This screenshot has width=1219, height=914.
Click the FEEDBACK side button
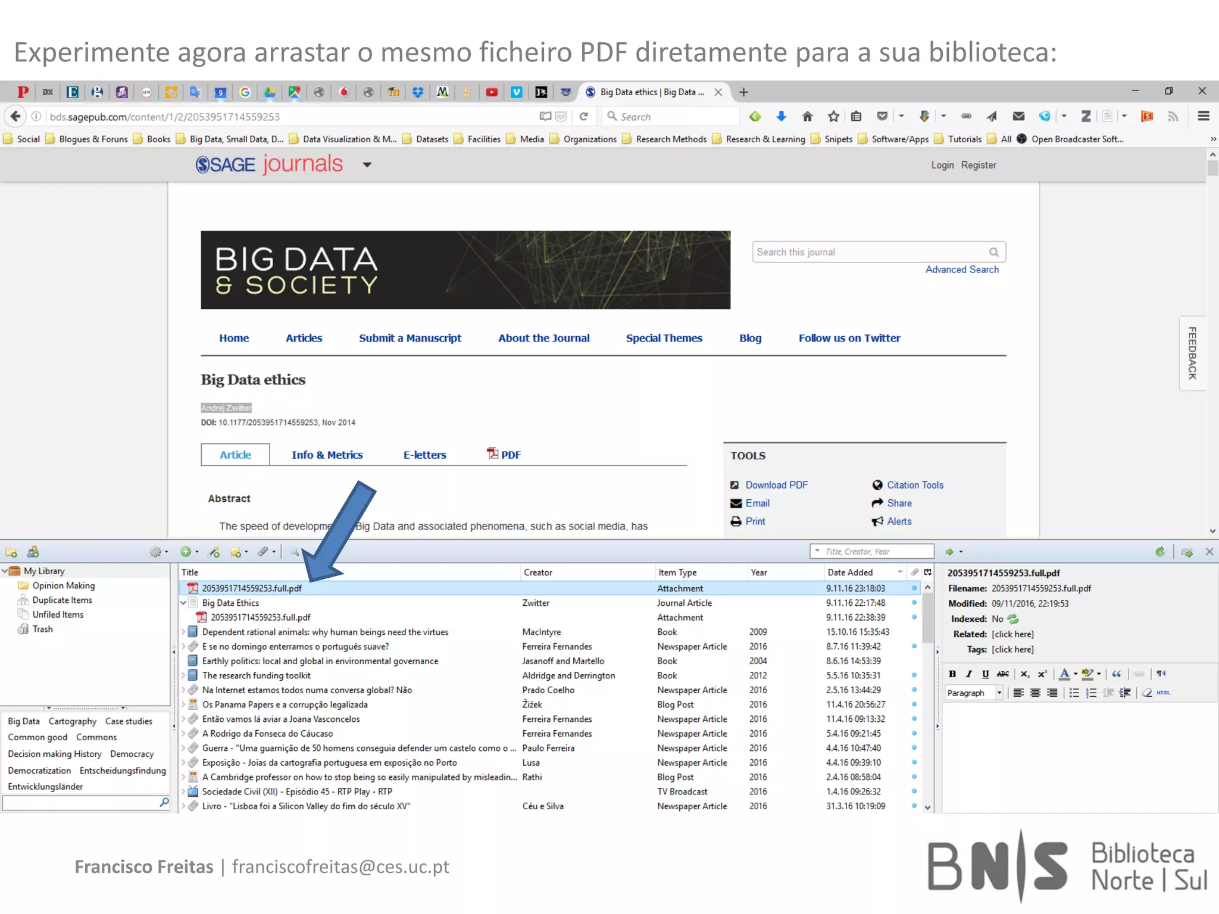[x=1192, y=353]
